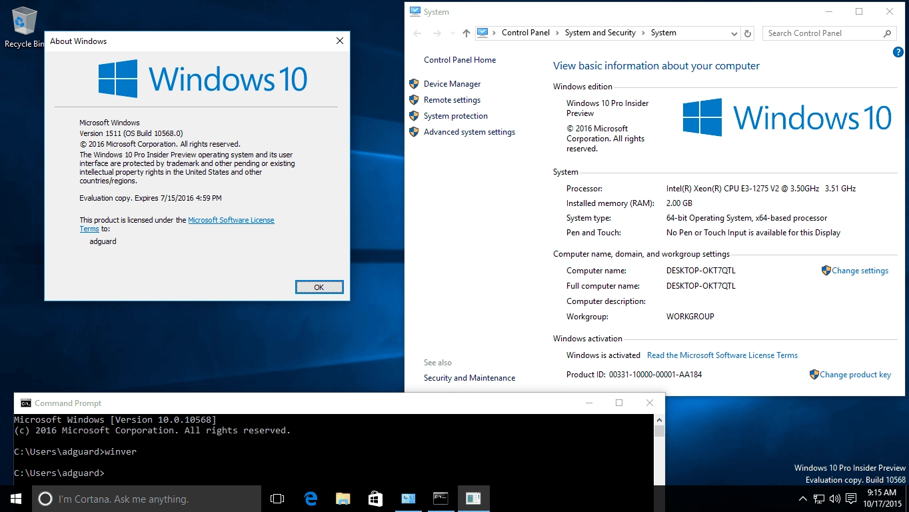Go back in System window
This screenshot has height=512, width=909.
pyautogui.click(x=417, y=33)
